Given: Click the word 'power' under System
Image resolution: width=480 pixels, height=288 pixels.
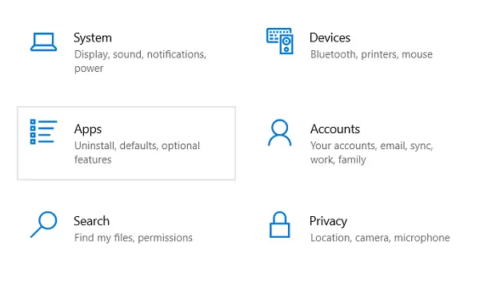Looking at the screenshot, I should pos(89,69).
